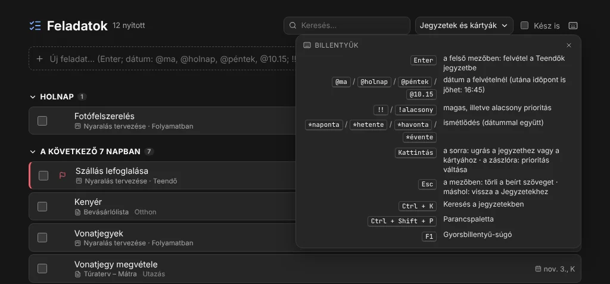Click the nov. 3., K due date

click(x=559, y=269)
